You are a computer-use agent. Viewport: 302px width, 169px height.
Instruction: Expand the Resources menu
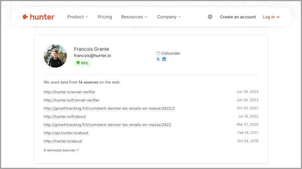click(x=134, y=17)
